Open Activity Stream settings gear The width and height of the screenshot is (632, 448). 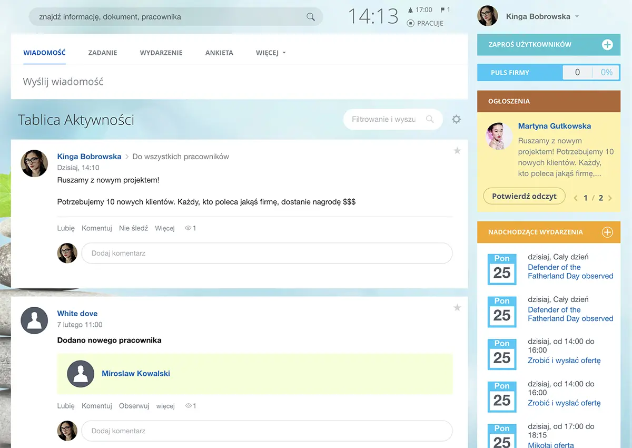coord(456,120)
